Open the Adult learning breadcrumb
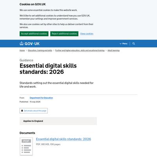The height and width of the screenshot is (157, 157). click(x=113, y=51)
